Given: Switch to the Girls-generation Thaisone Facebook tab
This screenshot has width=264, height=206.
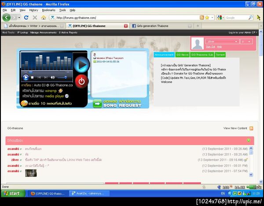Looking at the screenshot, I should (162, 26).
